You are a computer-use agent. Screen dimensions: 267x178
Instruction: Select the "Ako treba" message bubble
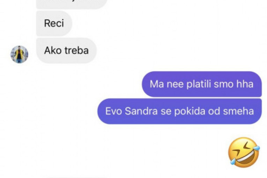[66, 51]
